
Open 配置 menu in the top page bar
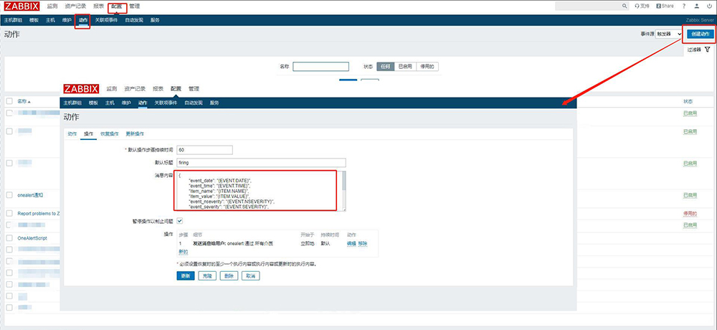pyautogui.click(x=117, y=6)
